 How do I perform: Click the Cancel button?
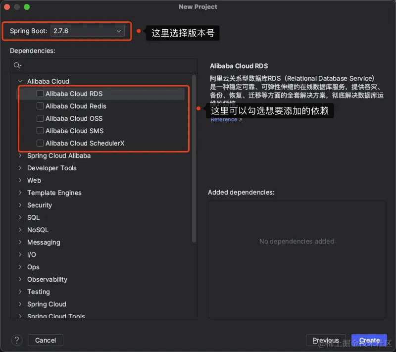(46, 340)
